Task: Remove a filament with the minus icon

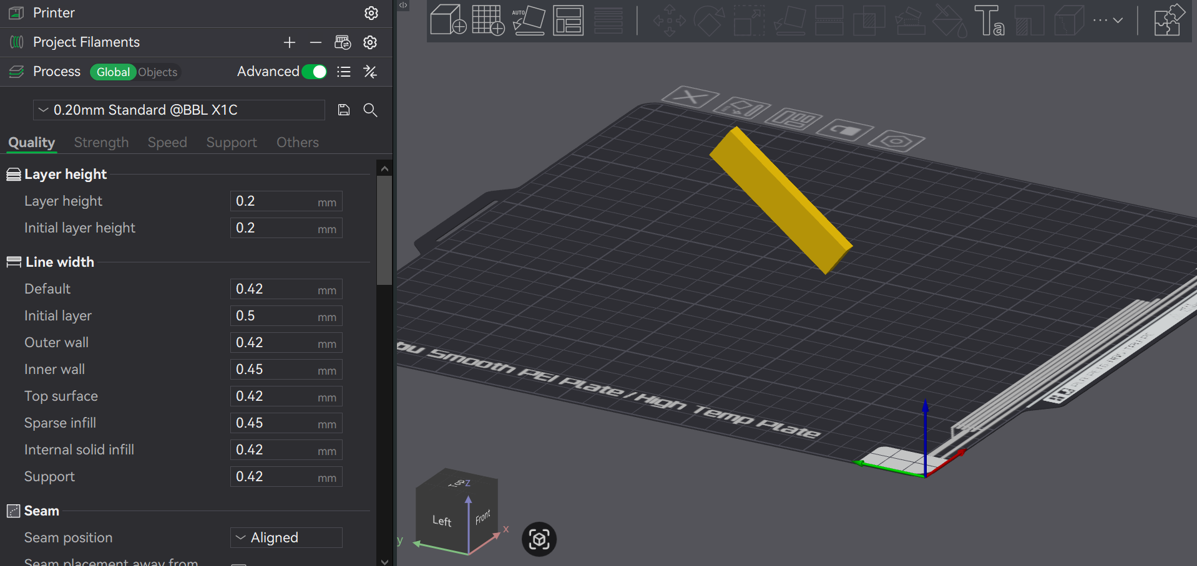Action: (316, 42)
